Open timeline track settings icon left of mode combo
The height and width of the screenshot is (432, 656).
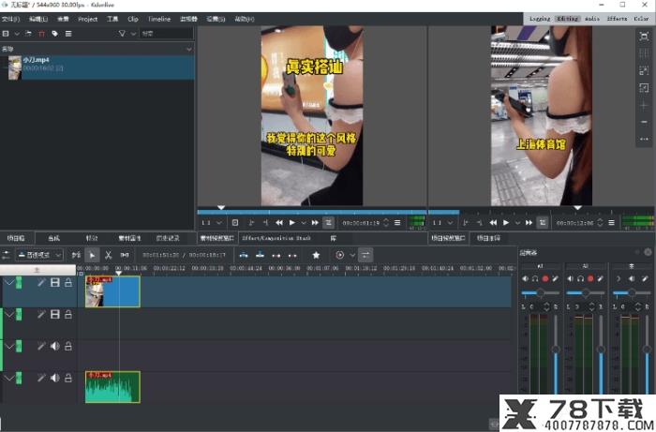pyautogui.click(x=7, y=255)
